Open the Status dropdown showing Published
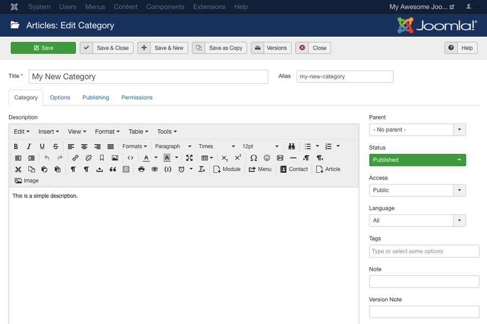This screenshot has height=324, width=487. click(417, 160)
